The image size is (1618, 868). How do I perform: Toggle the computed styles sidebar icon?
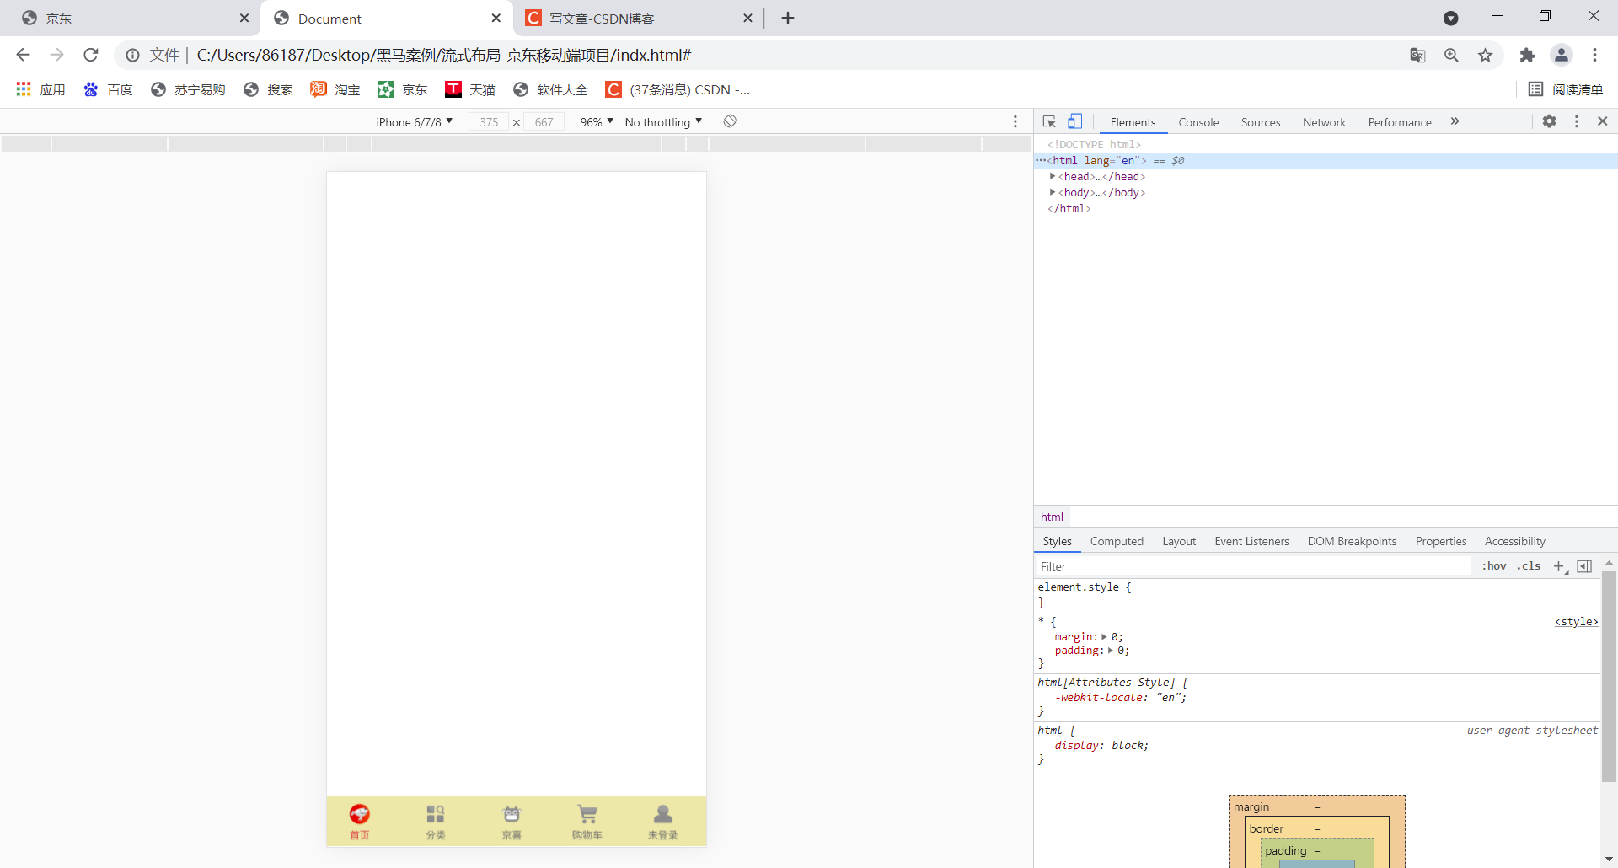click(x=1584, y=566)
